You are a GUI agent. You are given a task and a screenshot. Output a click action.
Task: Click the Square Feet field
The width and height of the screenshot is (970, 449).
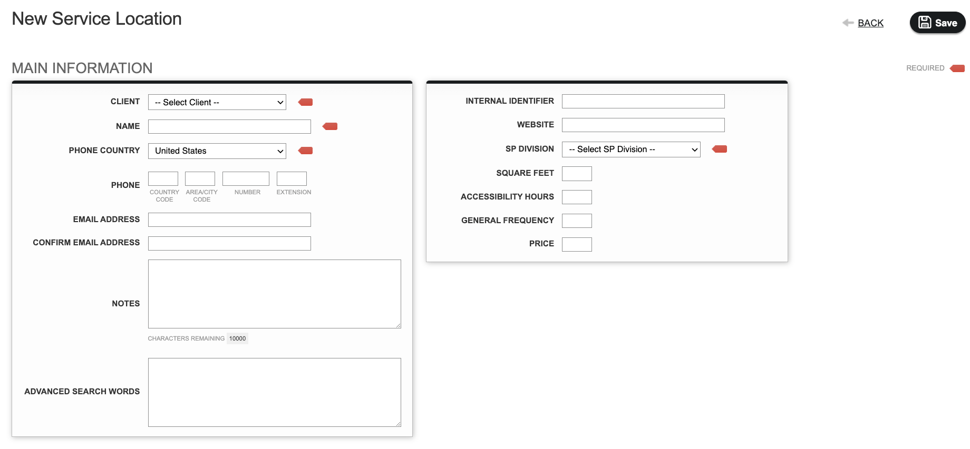[x=577, y=174]
